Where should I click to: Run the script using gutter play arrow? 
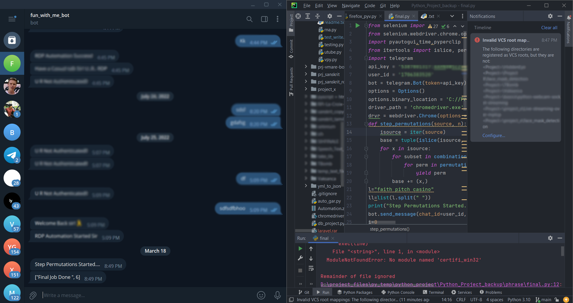[x=358, y=26]
